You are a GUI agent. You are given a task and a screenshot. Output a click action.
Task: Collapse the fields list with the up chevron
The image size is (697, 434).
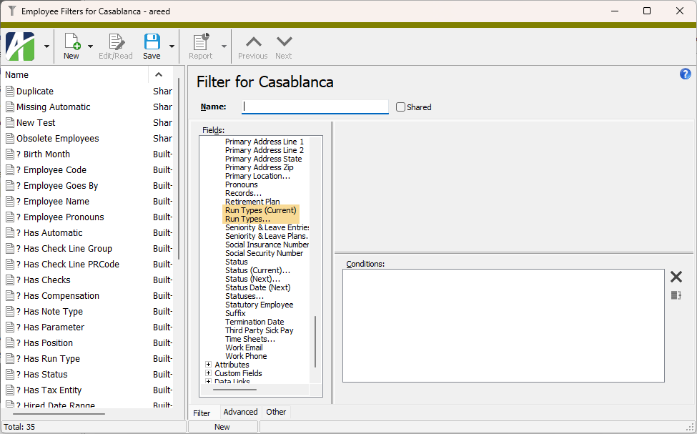pyautogui.click(x=158, y=74)
